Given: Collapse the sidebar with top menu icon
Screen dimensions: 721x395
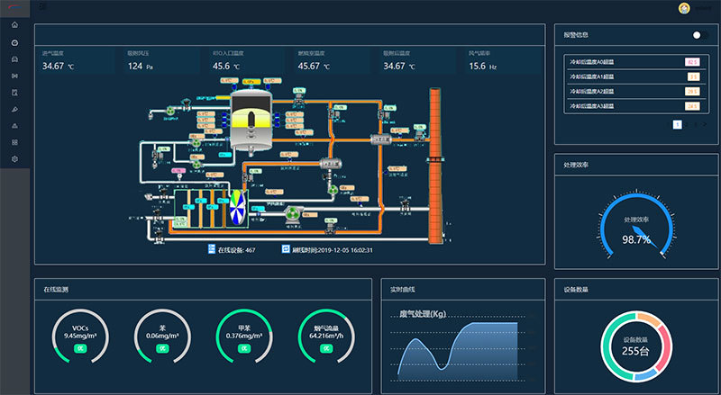Looking at the screenshot, I should point(42,6).
